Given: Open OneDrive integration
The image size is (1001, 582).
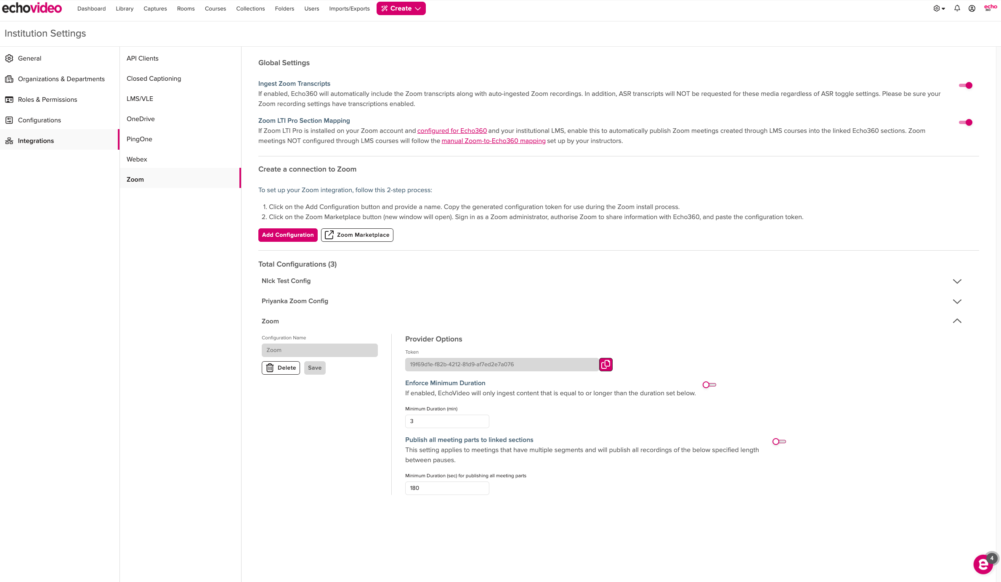Looking at the screenshot, I should pos(181,119).
